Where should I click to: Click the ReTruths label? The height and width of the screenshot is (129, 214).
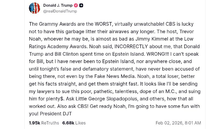point(50,123)
